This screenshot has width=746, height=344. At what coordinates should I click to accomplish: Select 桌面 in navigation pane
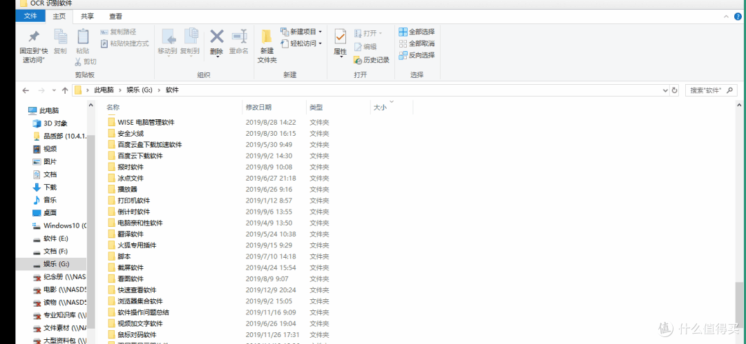[x=44, y=213]
